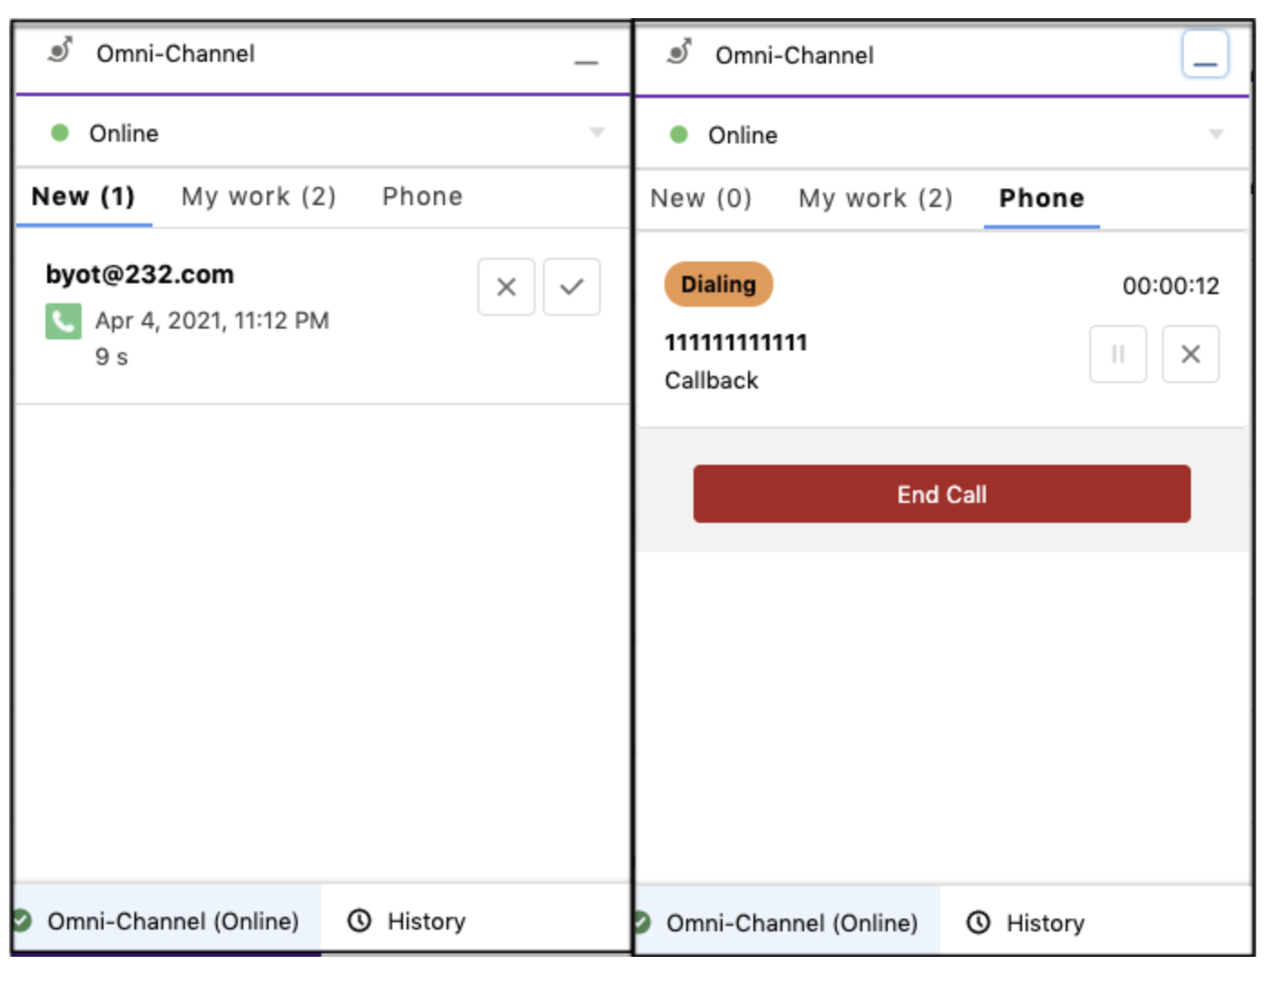Viewport: 1269px width, 984px height.
Task: Click Omni-Channel title in right panel header
Action: pos(794,55)
